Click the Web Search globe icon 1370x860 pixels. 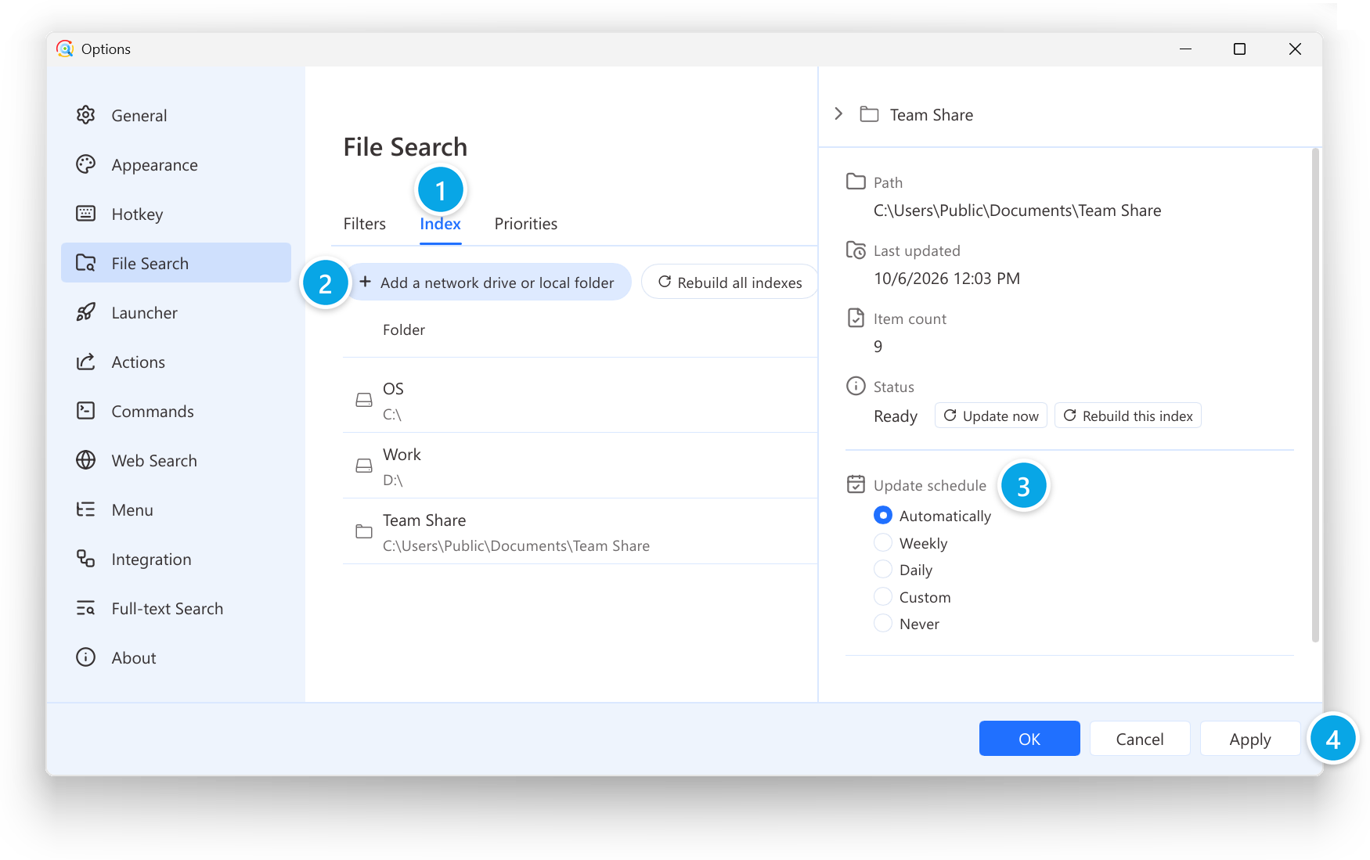point(85,460)
